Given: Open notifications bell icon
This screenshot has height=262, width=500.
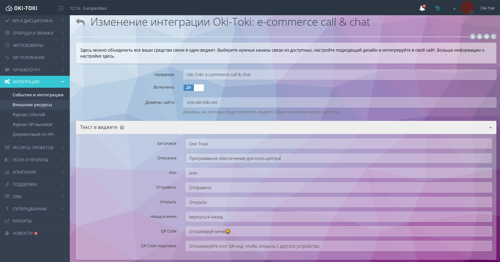Looking at the screenshot, I should (x=422, y=8).
